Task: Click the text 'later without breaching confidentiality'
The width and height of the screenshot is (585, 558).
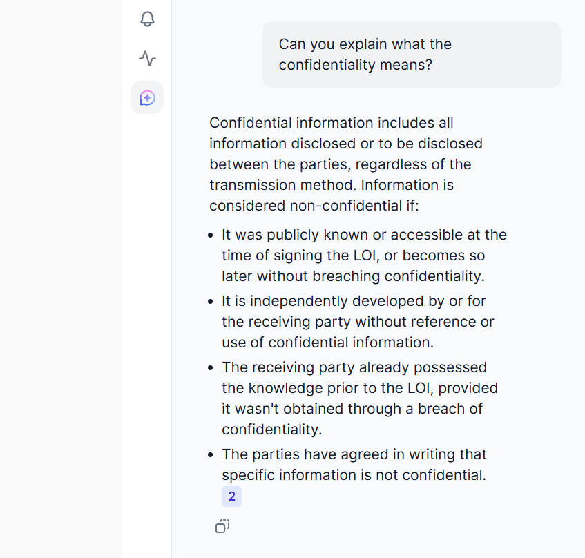Action: tap(353, 276)
